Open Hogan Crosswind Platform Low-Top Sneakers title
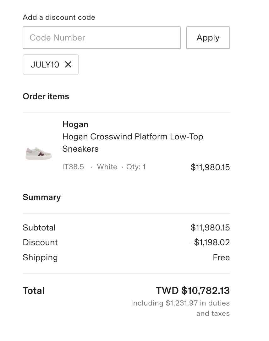The image size is (269, 341). point(133,143)
